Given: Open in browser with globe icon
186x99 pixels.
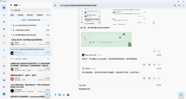Looking at the screenshot, I should [x=68, y=95].
